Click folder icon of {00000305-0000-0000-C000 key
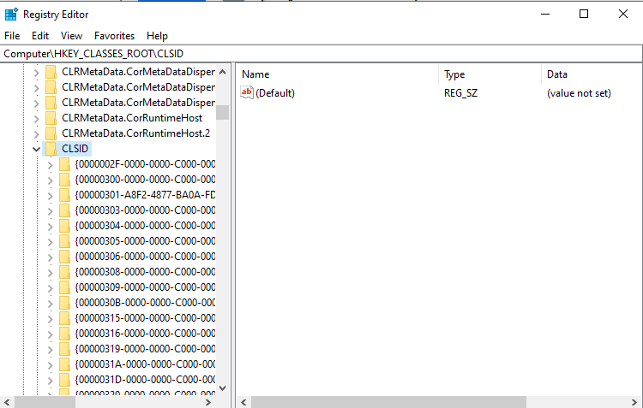Image resolution: width=643 pixels, height=408 pixels. coord(64,241)
